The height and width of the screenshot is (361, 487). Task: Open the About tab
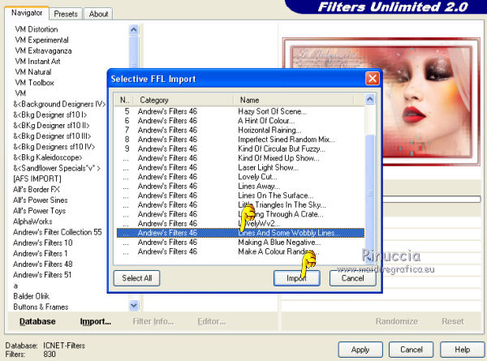[98, 14]
